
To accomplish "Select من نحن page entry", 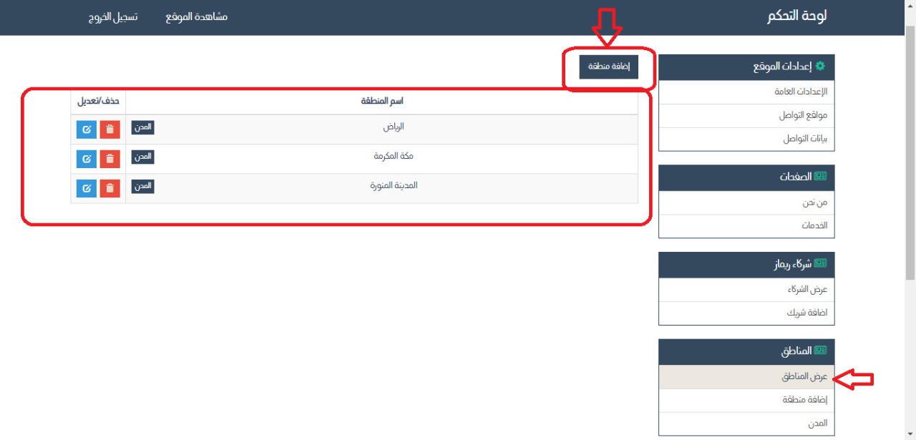I will click(x=814, y=202).
